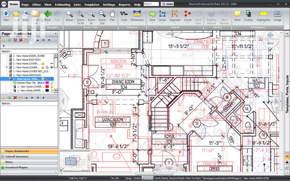Image resolution: width=290 pixels, height=181 pixels.
Task: Start a Count takeoff
Action: [188, 16]
